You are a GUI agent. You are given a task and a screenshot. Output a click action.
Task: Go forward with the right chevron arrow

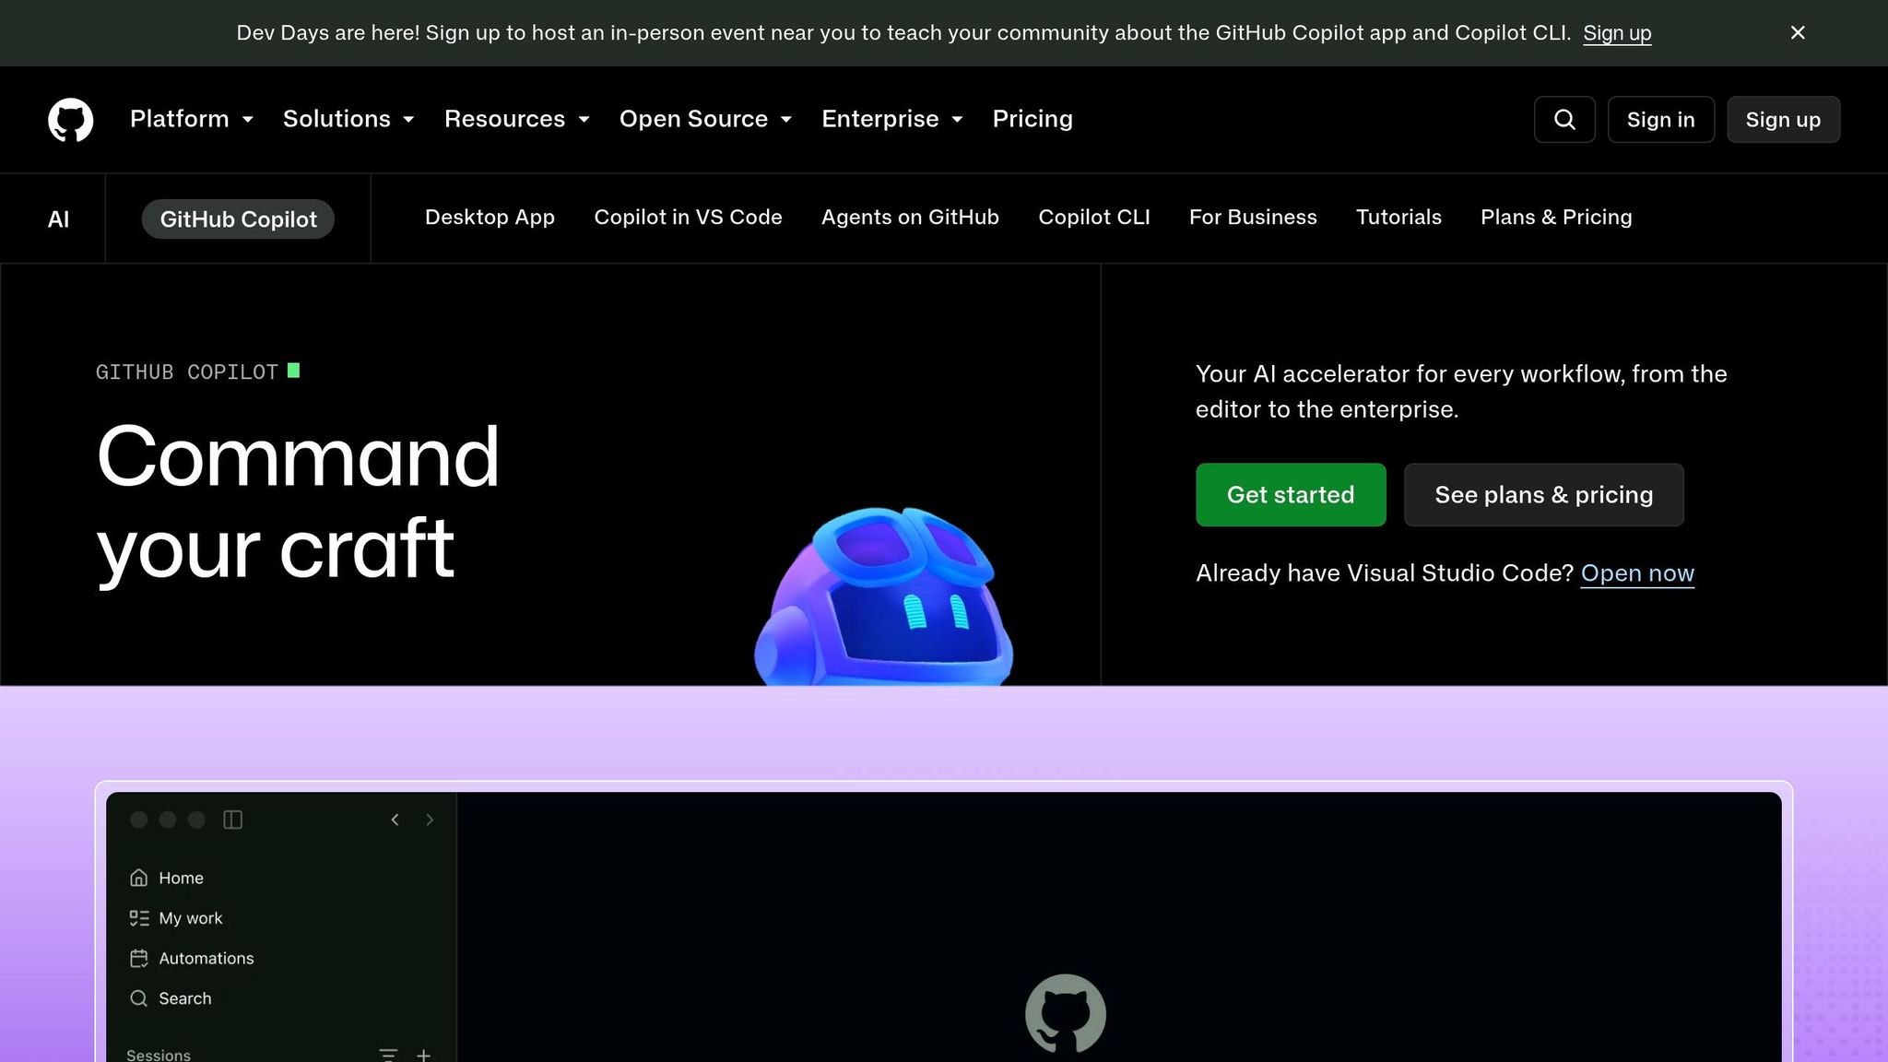coord(430,820)
